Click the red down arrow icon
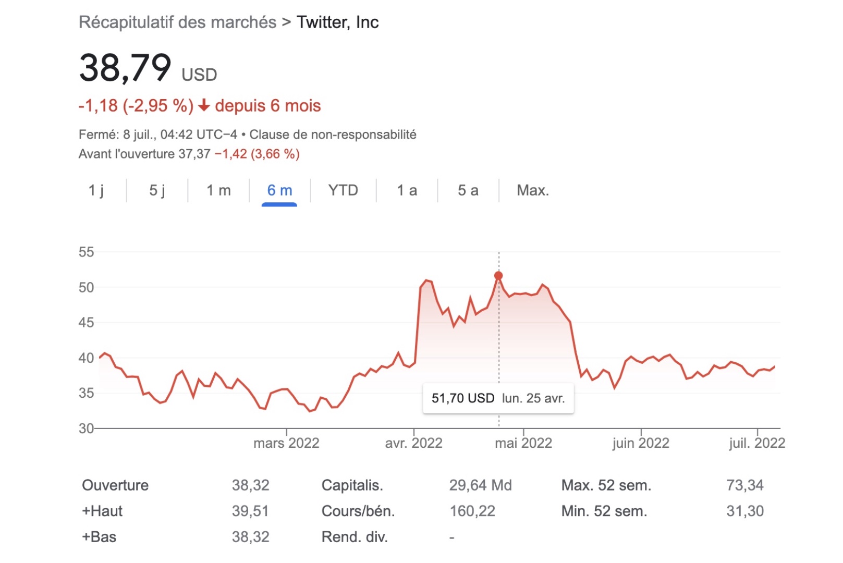 [204, 106]
